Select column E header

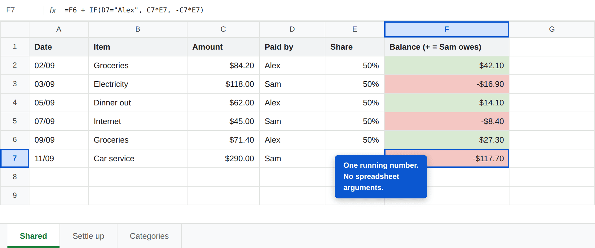(x=355, y=29)
